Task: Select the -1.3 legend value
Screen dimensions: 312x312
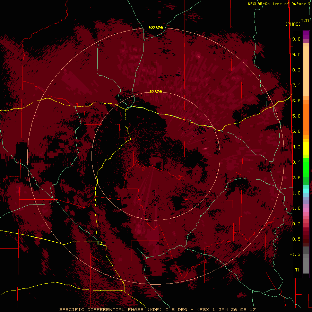Action: [x=295, y=254]
